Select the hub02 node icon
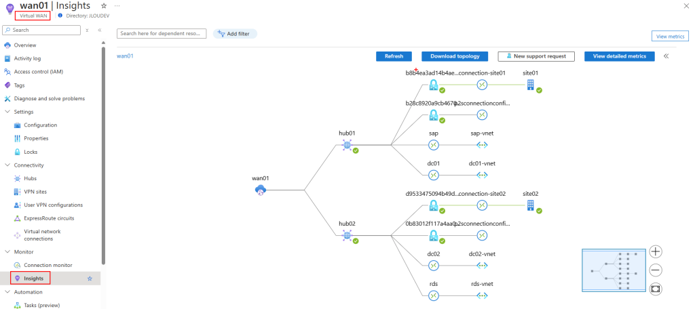The width and height of the screenshot is (695, 309). coord(347,236)
